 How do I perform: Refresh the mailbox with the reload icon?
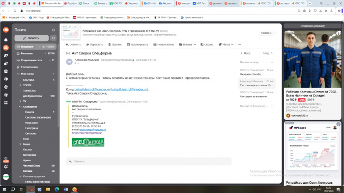pyautogui.click(x=53, y=38)
